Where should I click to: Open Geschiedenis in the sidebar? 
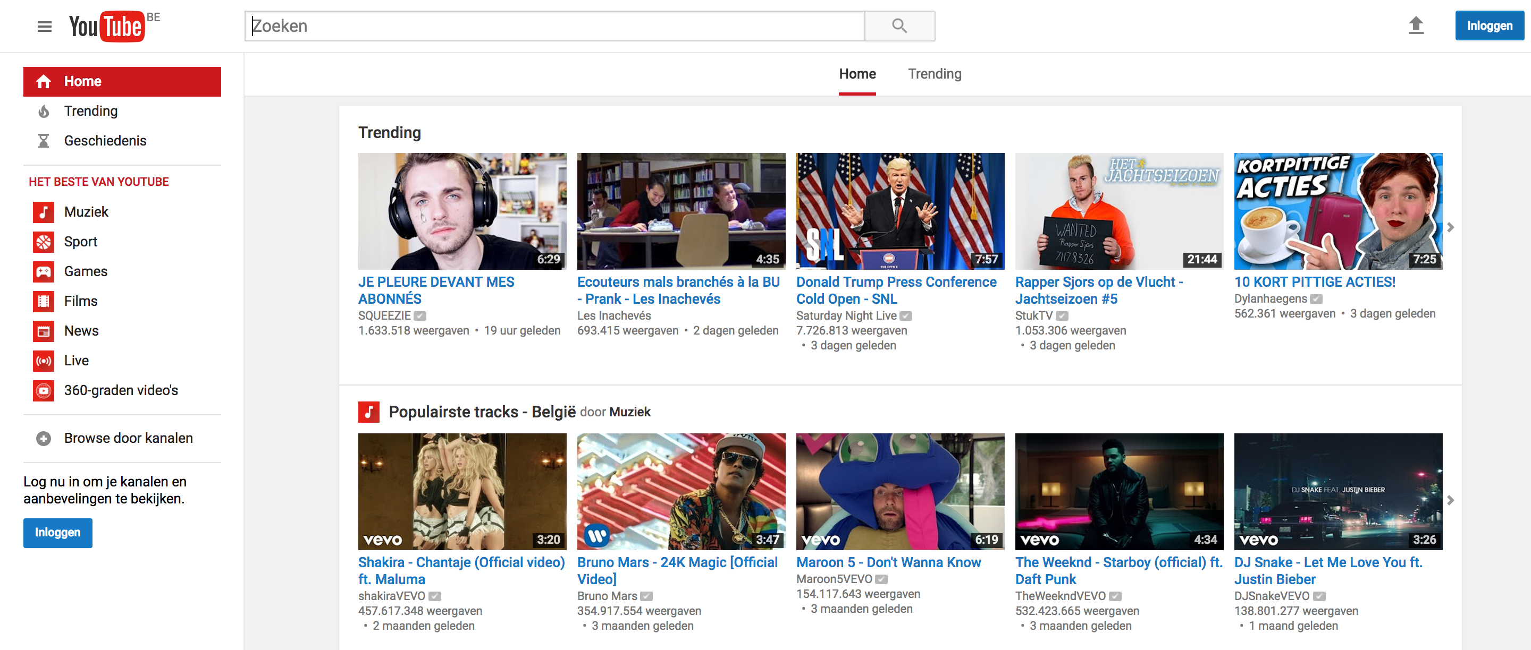click(x=105, y=141)
